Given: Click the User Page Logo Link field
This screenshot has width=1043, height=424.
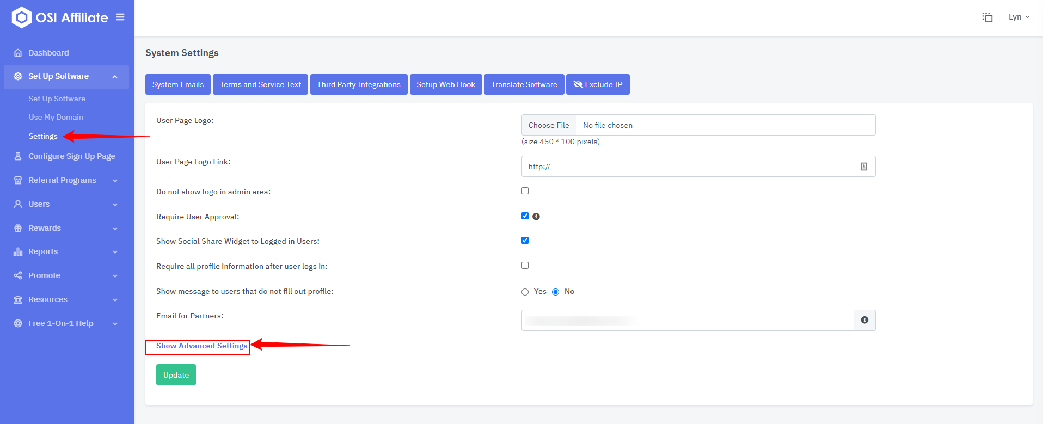Looking at the screenshot, I should click(698, 167).
